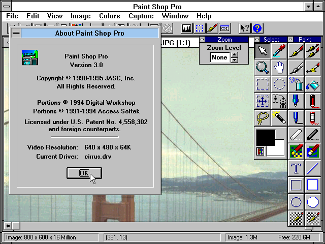
Task: Choose the magnifying glass zoom tool
Action: [263, 68]
